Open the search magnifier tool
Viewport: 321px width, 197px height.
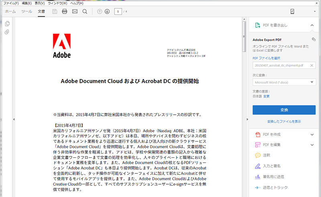coord(85,12)
